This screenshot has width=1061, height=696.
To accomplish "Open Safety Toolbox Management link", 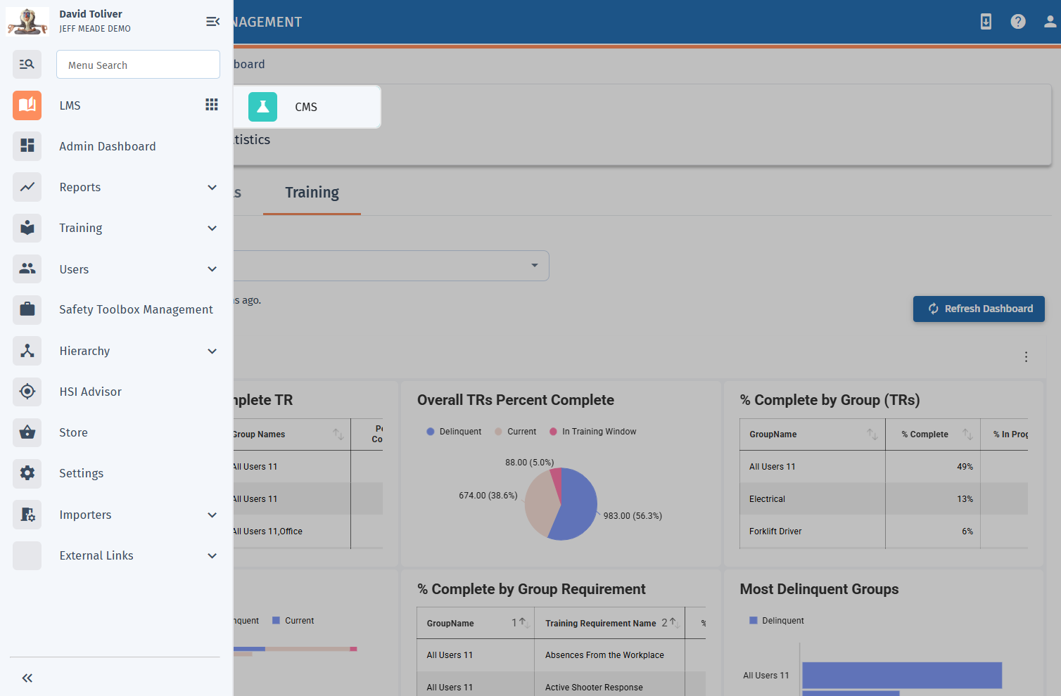I will [x=136, y=309].
